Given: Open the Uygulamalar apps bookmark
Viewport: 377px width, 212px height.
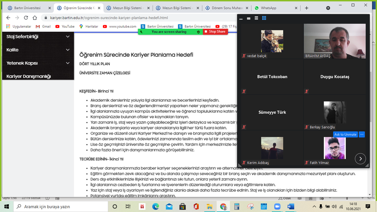Looking at the screenshot, I should point(19,27).
